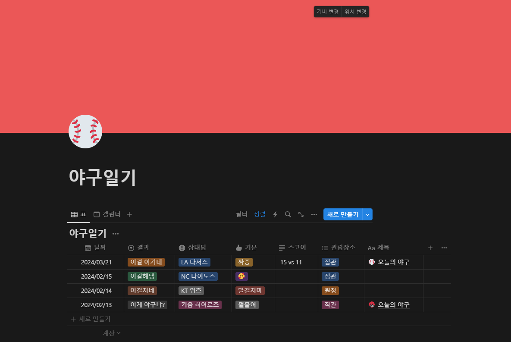
Task: Click the baseball page icon
Action: pos(85,132)
